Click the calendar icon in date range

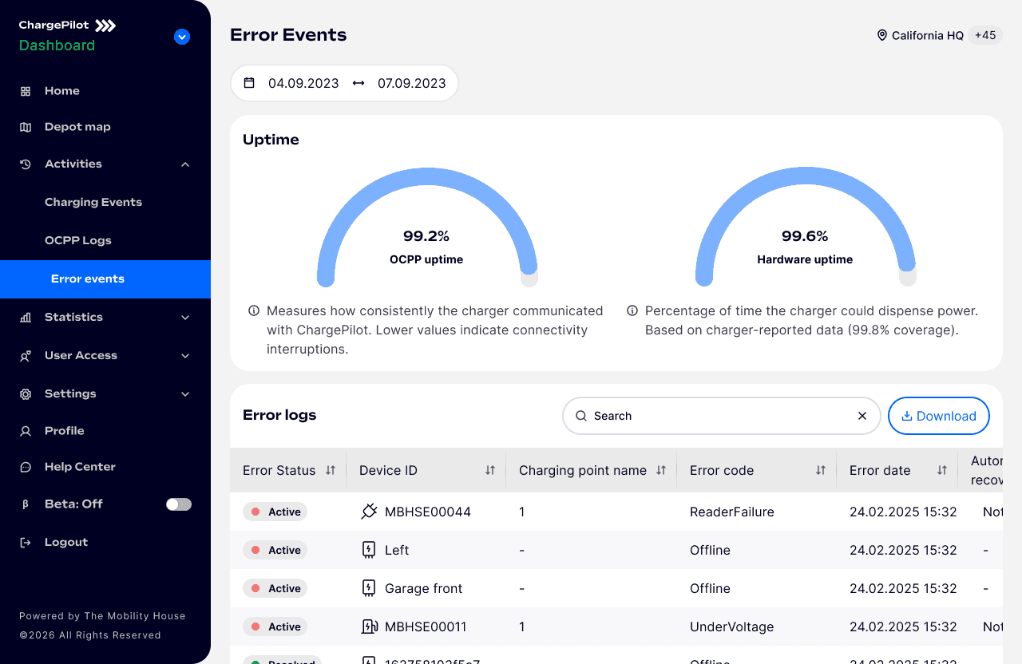click(x=249, y=83)
